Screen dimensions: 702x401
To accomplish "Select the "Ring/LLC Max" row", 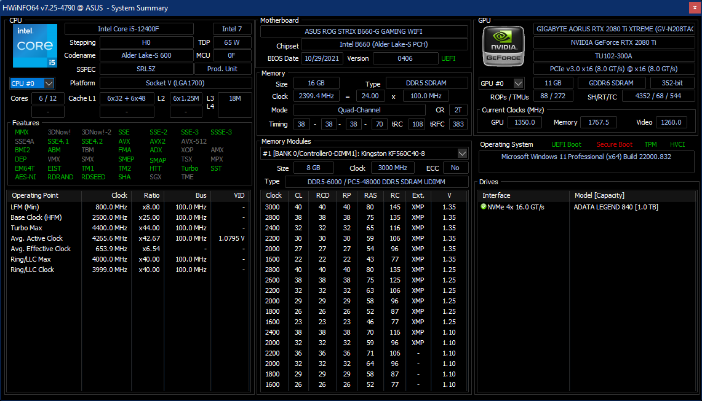I will point(128,259).
